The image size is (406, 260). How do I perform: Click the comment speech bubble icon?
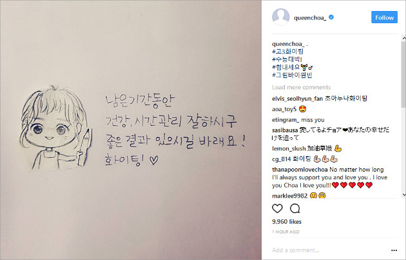click(x=295, y=208)
